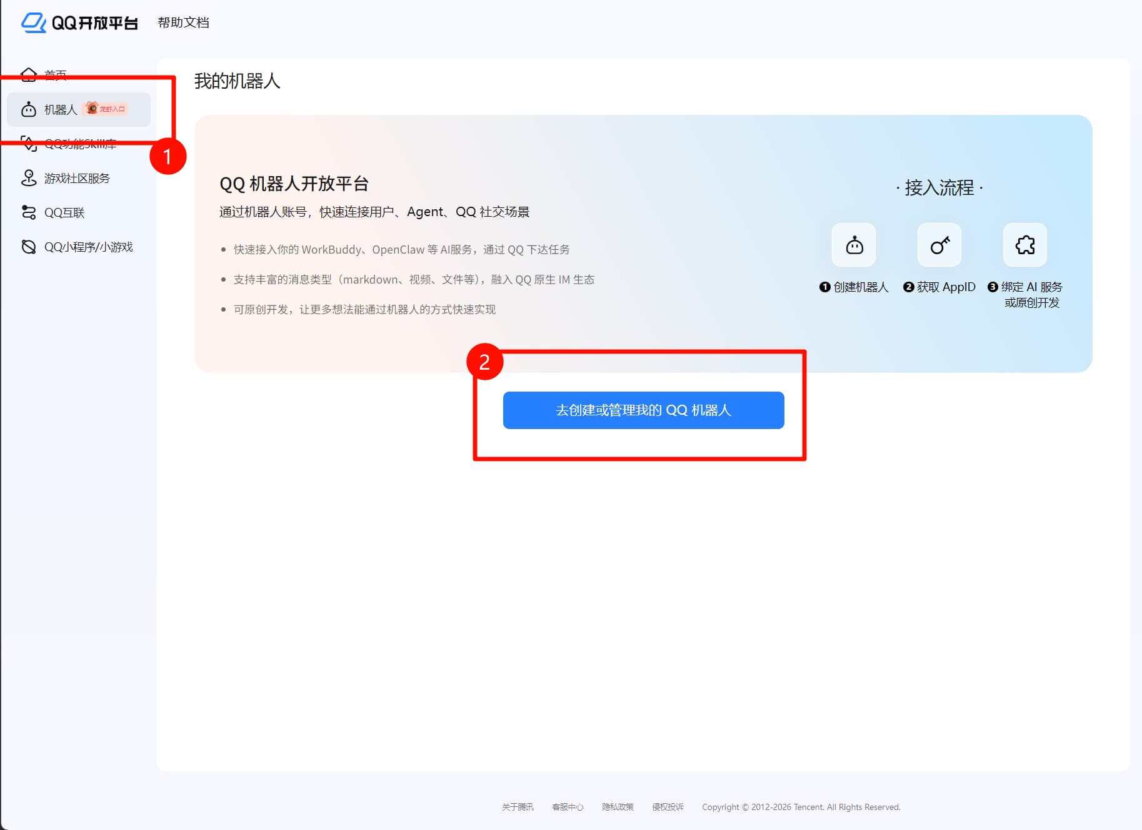Open the 客服中心 footer link
The height and width of the screenshot is (830, 1142).
568,807
